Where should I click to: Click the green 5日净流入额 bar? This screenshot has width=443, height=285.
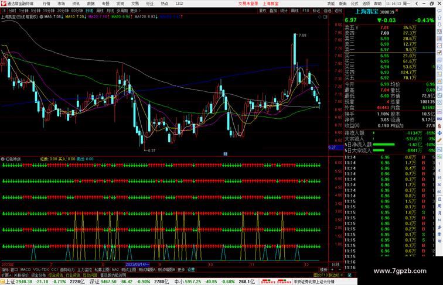(384, 145)
